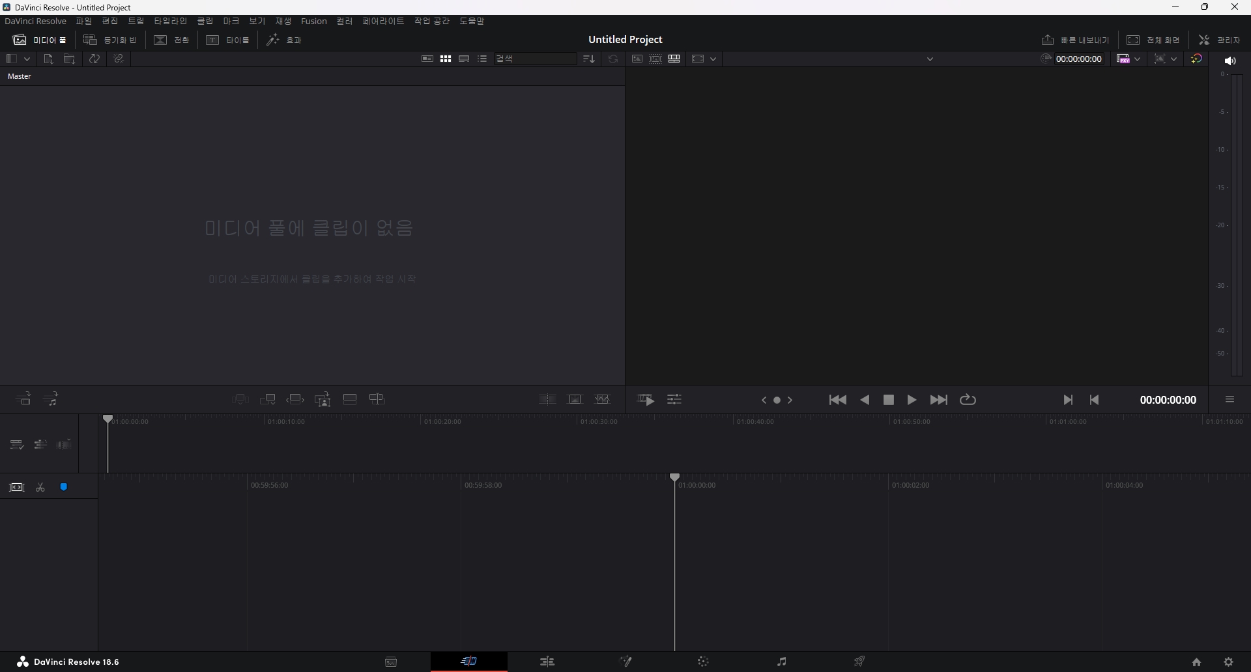Open the 편집 menu
Image resolution: width=1251 pixels, height=672 pixels.
[110, 21]
